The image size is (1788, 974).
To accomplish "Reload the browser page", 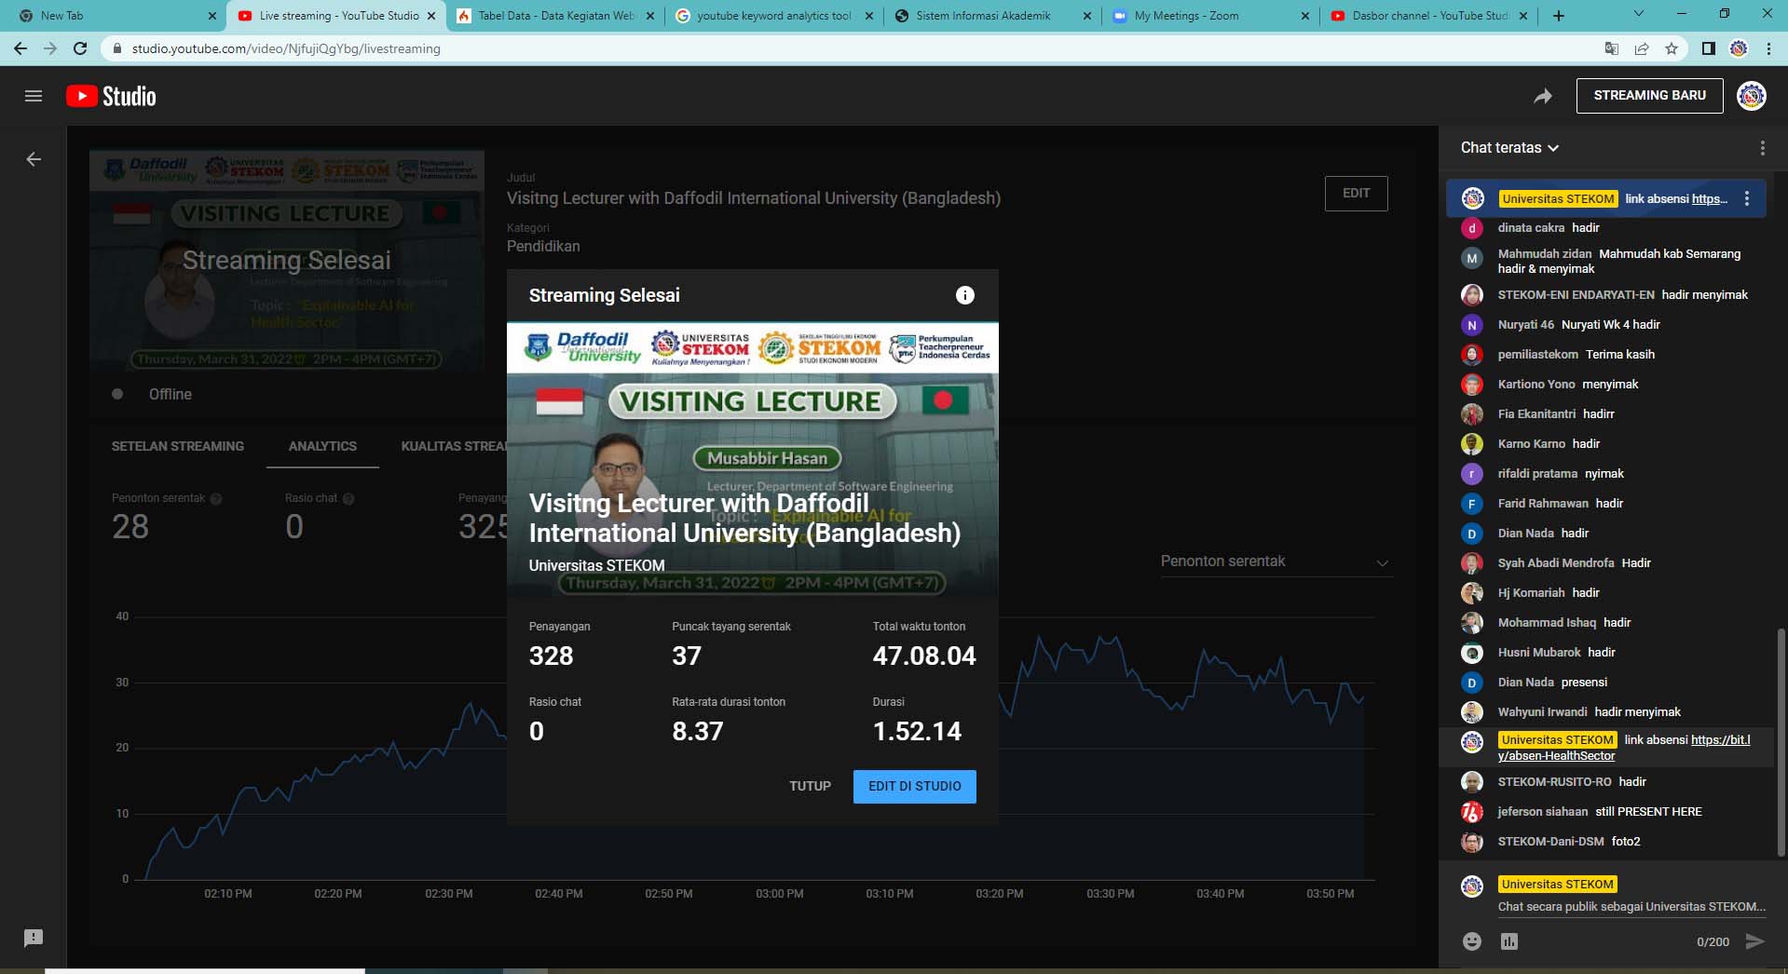I will click(x=80, y=48).
